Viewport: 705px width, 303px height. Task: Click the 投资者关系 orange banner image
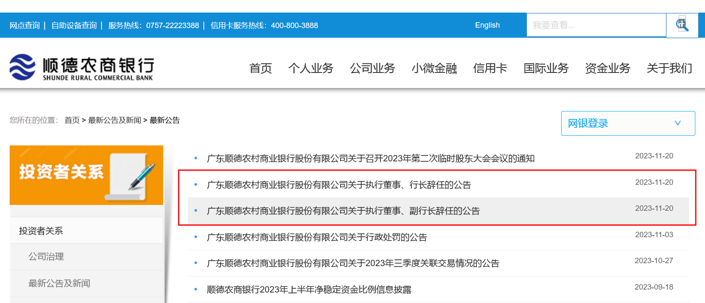(x=86, y=175)
